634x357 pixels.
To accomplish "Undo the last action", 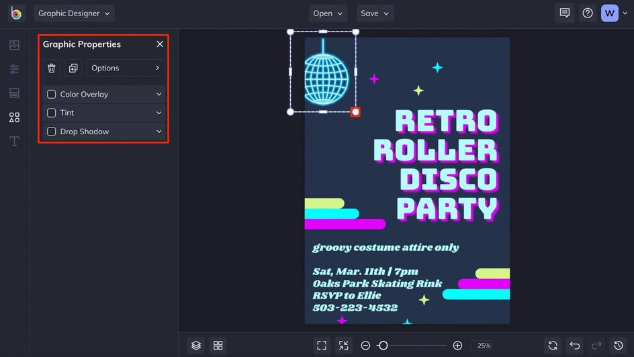I will pos(575,346).
